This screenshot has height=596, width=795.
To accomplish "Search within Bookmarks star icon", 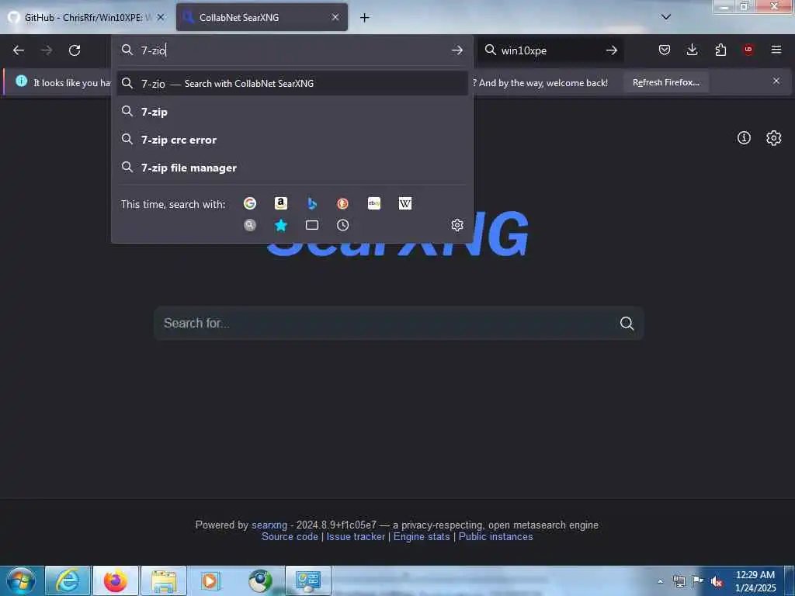I will click(281, 225).
